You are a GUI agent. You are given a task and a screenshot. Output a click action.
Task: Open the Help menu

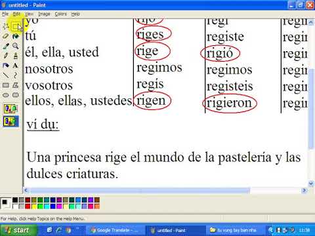pos(75,14)
